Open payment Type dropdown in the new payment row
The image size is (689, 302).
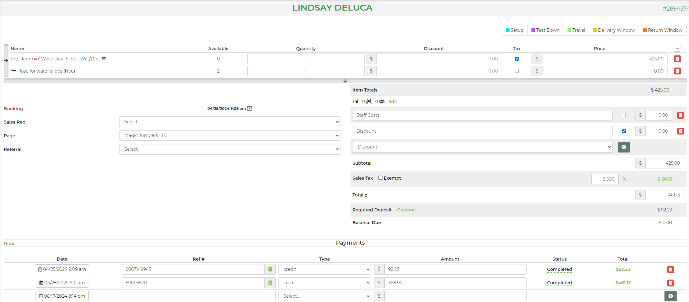pyautogui.click(x=324, y=296)
